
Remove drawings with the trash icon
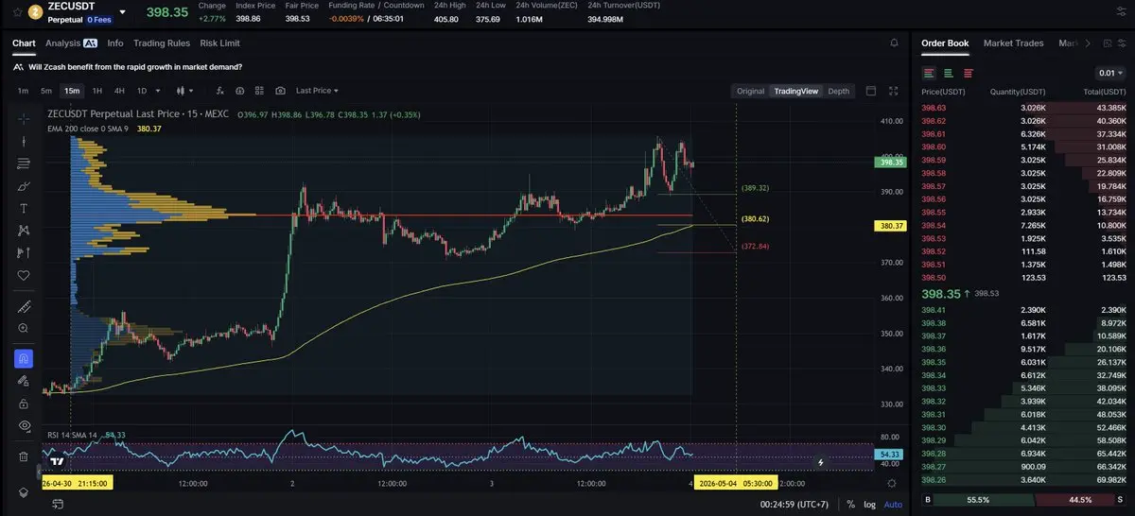tap(24, 456)
